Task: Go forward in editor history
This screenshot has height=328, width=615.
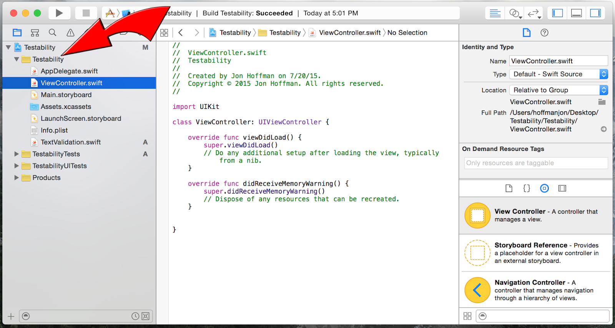Action: click(x=197, y=33)
